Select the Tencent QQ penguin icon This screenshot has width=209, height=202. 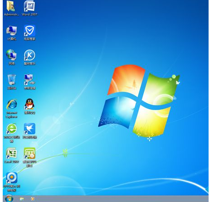[29, 104]
